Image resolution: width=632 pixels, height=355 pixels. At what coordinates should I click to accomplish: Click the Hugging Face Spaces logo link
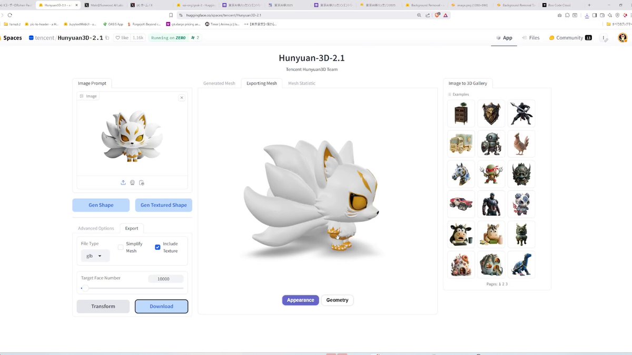pos(12,38)
